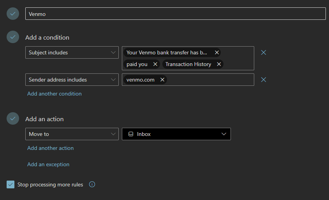
Task: Remove the 'paid you' subject keyword chip
Action: [x=155, y=64]
